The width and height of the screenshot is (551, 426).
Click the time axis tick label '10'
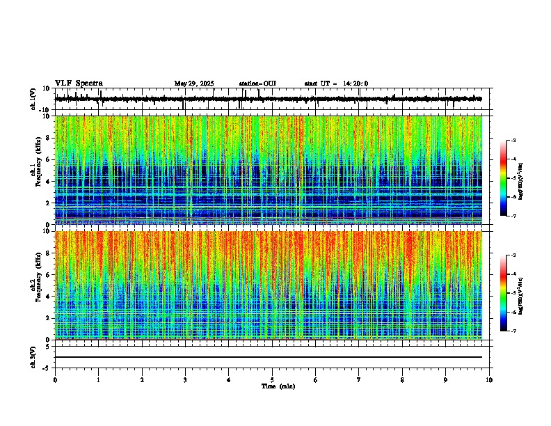pyautogui.click(x=489, y=380)
